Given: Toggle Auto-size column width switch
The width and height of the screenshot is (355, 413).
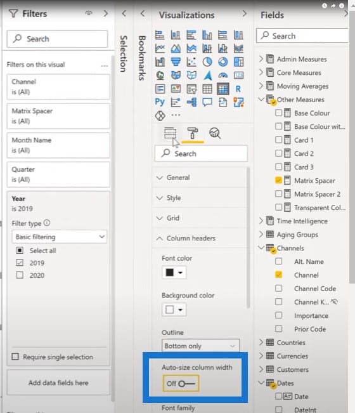Looking at the screenshot, I should [181, 383].
